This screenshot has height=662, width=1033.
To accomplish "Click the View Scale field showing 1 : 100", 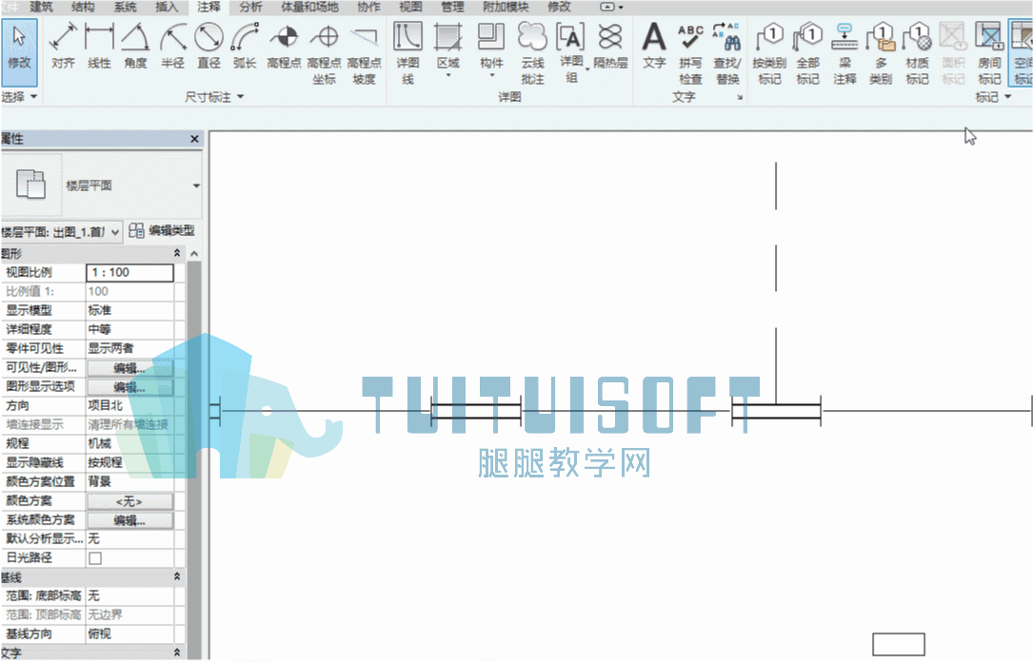I will tap(129, 272).
